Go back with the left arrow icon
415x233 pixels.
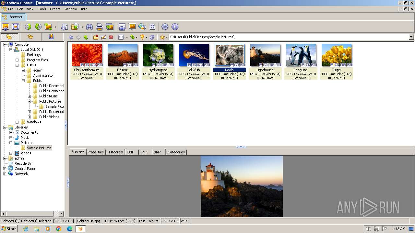[71, 37]
